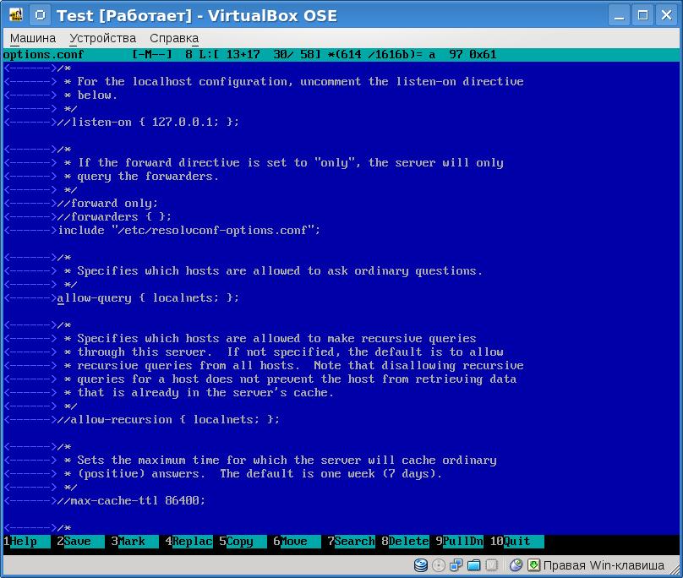Click the network adapter status icon

[x=456, y=565]
